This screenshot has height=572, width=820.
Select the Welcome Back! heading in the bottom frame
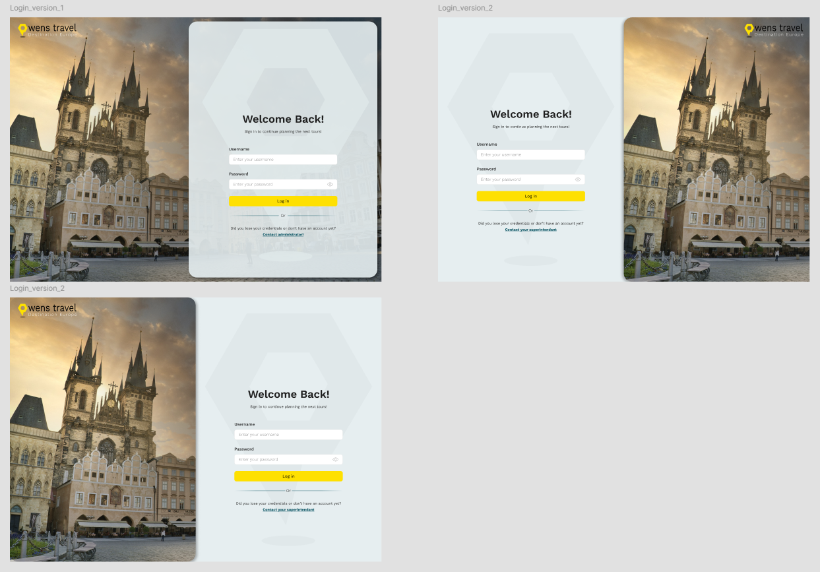click(288, 395)
